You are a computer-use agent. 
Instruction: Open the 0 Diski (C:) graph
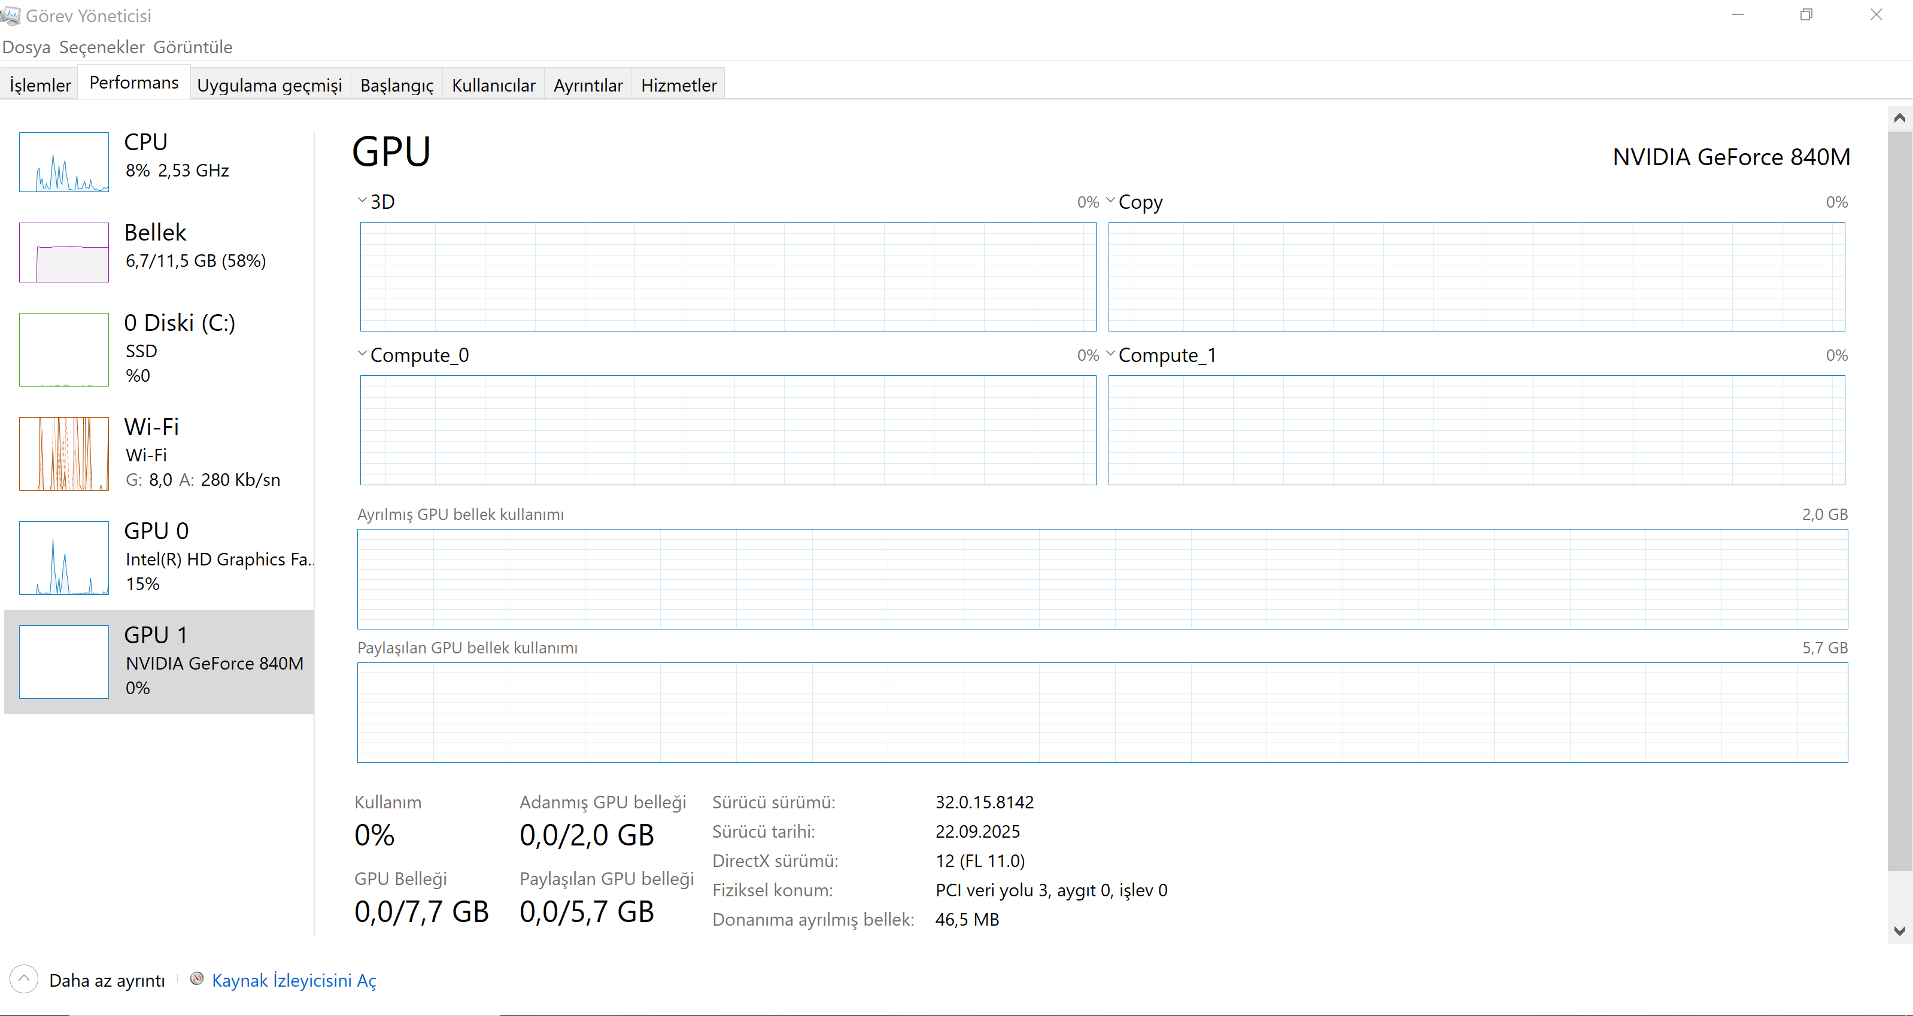pos(64,349)
